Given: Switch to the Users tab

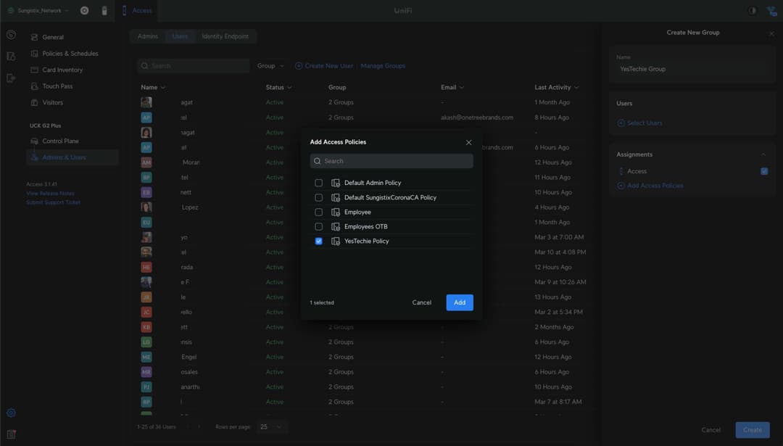Looking at the screenshot, I should tap(180, 36).
